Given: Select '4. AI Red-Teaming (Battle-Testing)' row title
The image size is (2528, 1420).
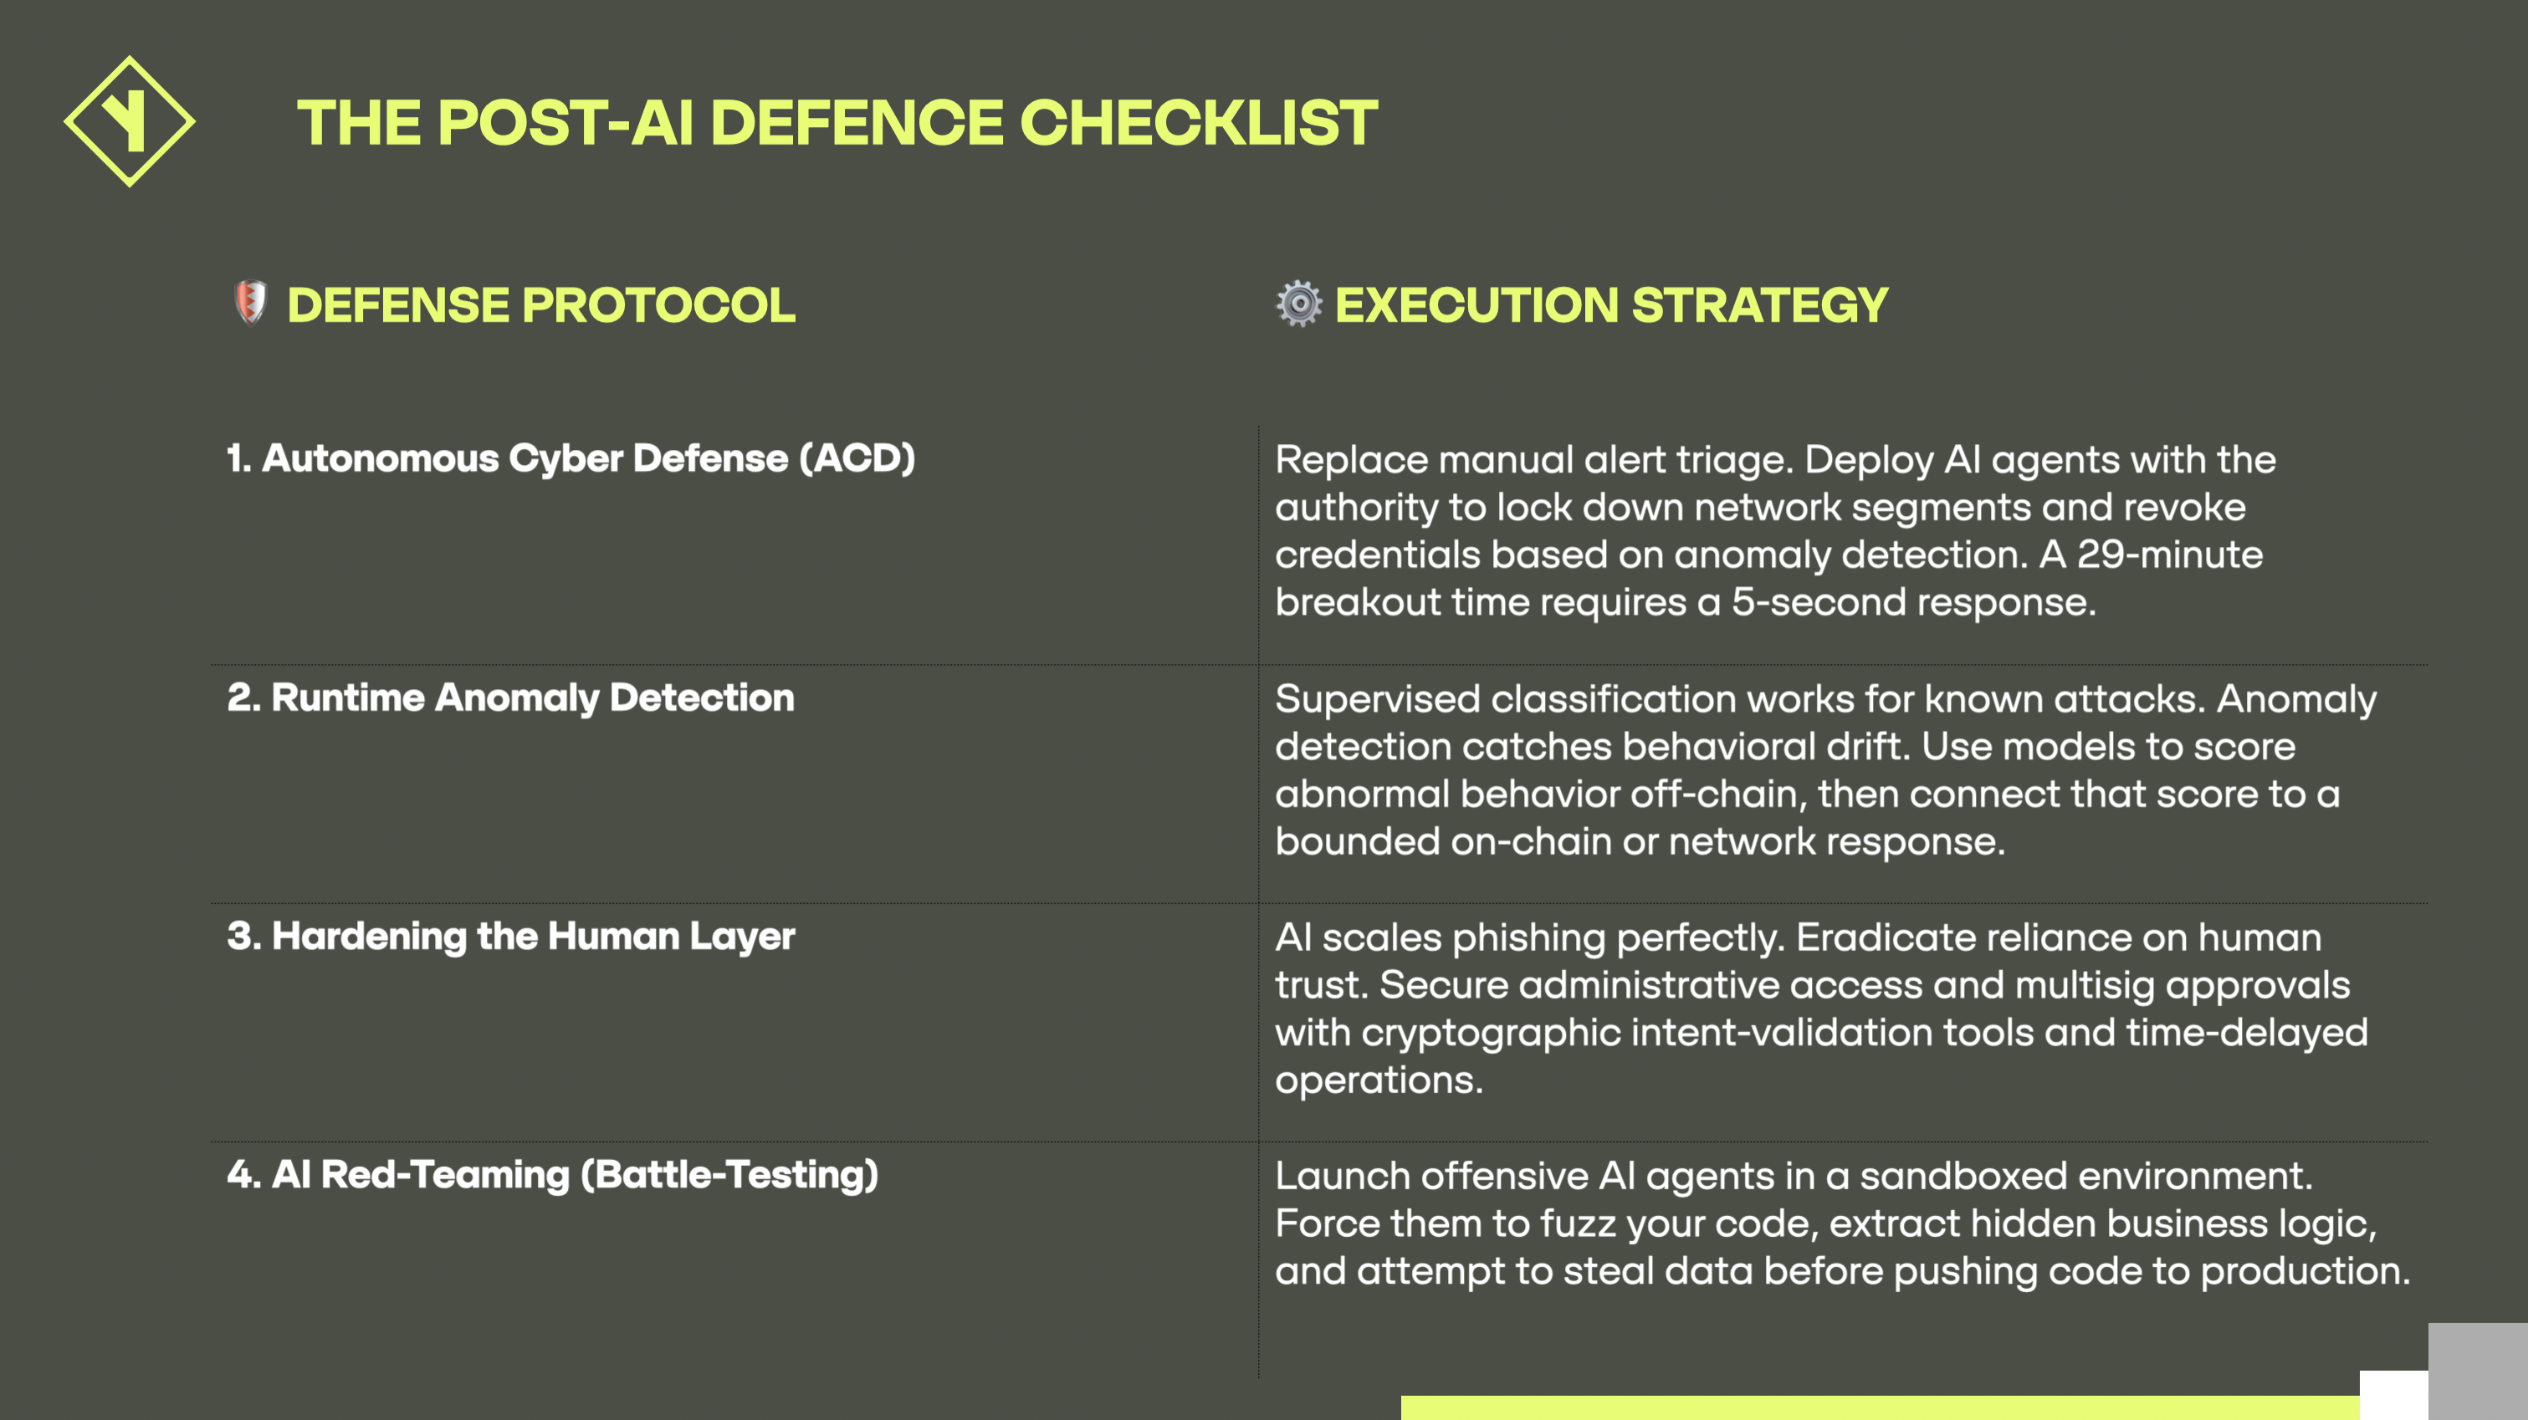Looking at the screenshot, I should pos(552,1175).
